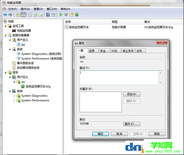Click the 关键字(K) list box
This screenshot has height=155, width=184.
coord(101,102)
